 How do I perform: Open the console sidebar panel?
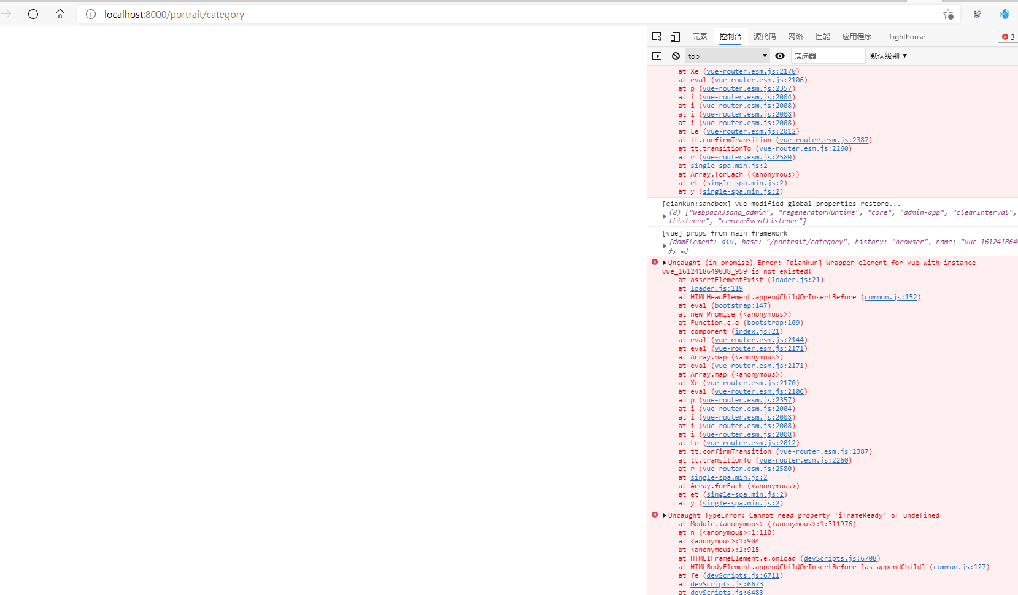click(657, 56)
